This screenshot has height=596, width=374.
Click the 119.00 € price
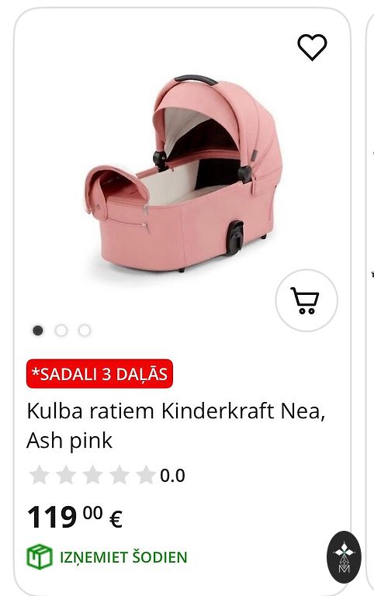(74, 517)
